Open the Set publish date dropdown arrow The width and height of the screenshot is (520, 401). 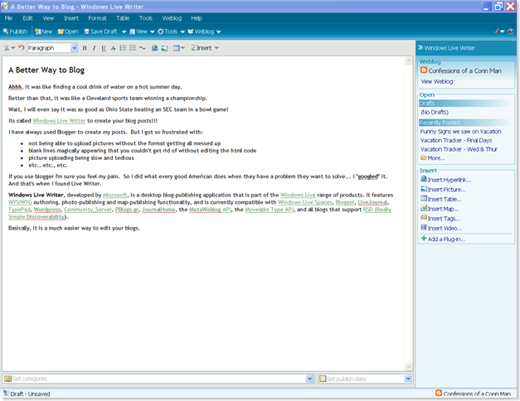tap(408, 379)
